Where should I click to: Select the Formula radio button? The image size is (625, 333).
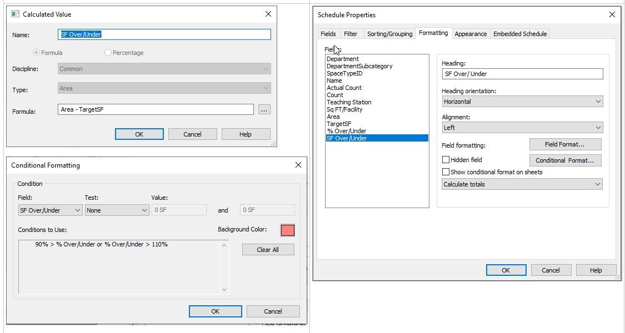click(36, 53)
